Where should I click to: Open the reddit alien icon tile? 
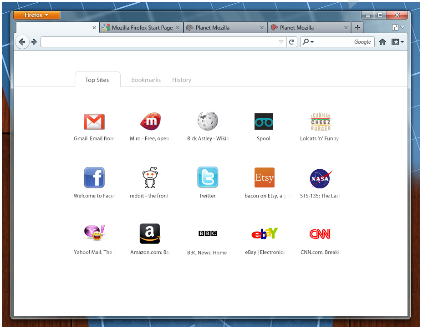click(150, 177)
